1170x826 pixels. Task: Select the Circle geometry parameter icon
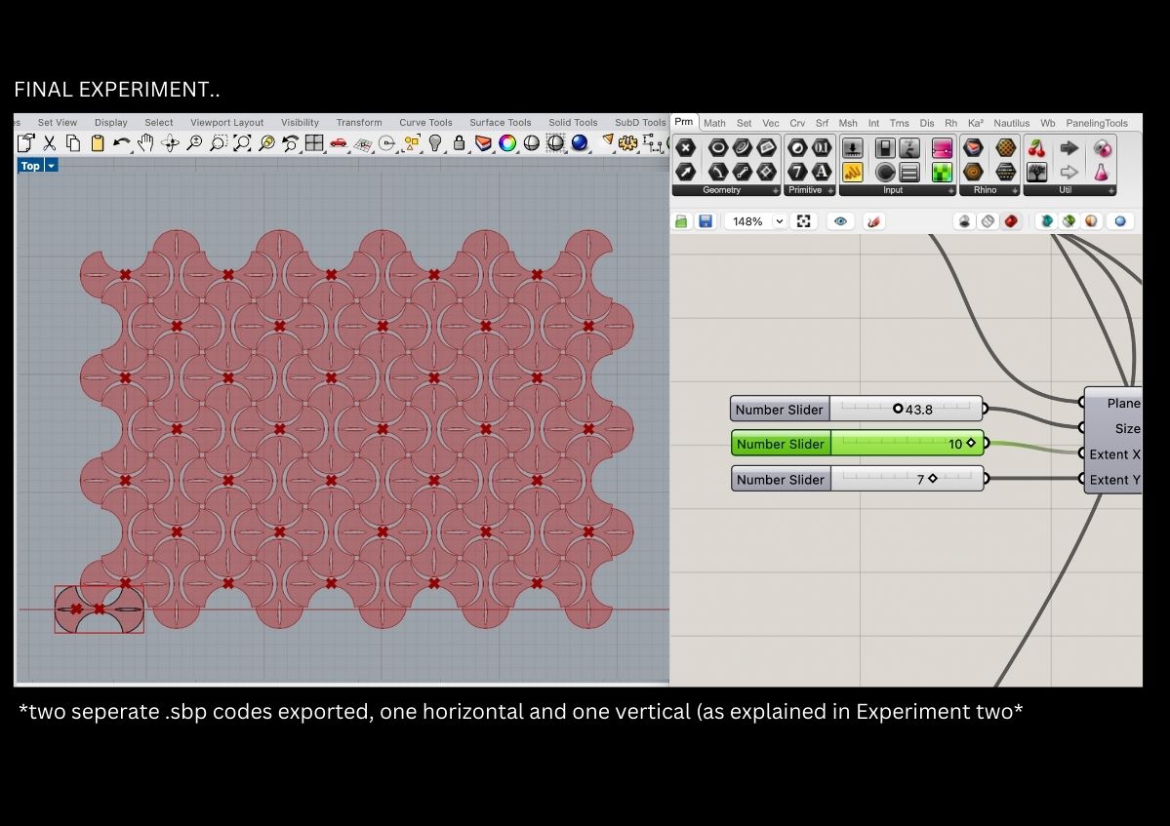[718, 148]
